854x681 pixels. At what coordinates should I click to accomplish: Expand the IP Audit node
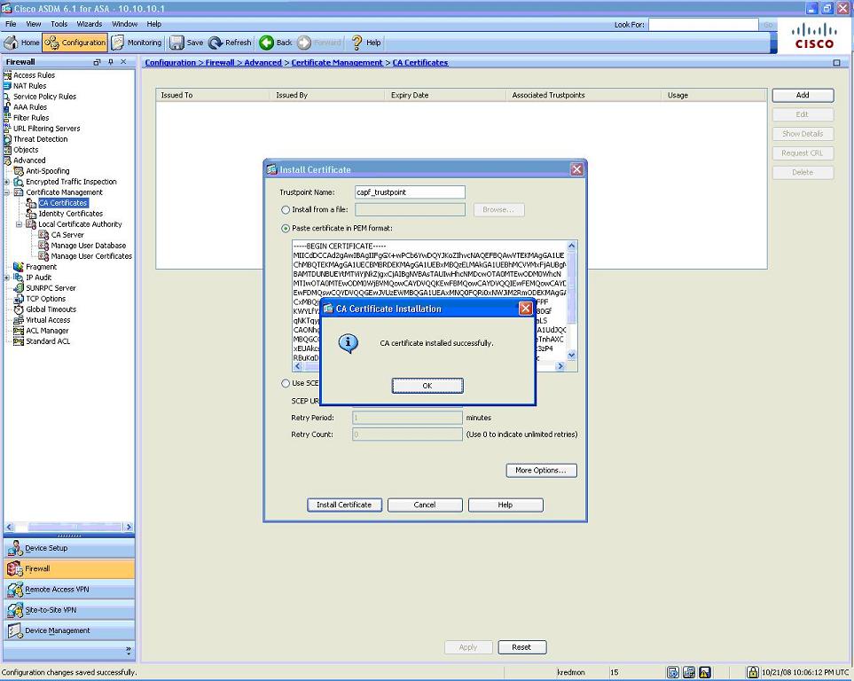click(6, 278)
